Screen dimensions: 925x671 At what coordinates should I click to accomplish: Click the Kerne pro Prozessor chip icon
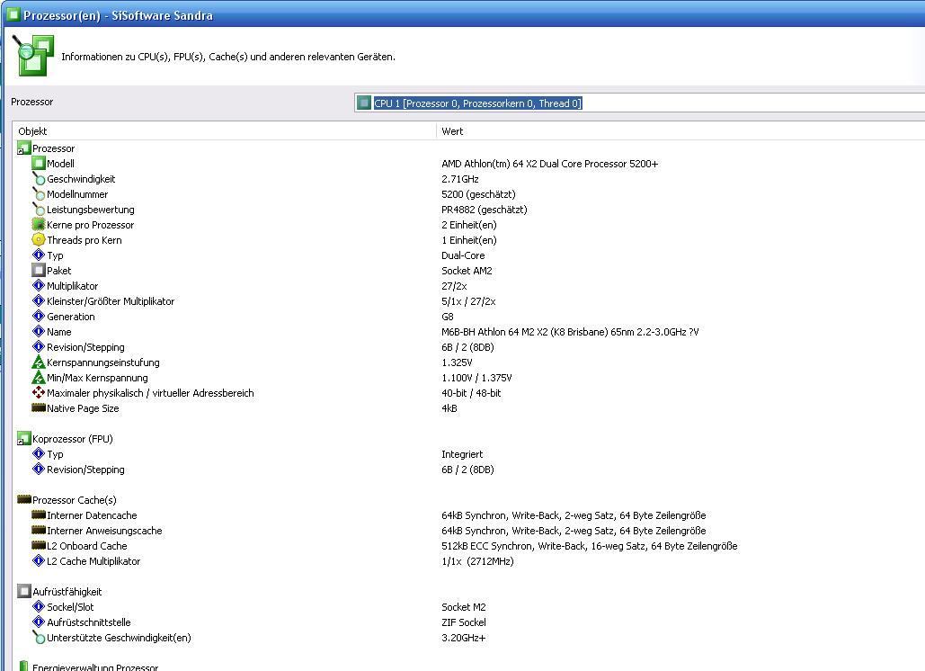point(39,224)
